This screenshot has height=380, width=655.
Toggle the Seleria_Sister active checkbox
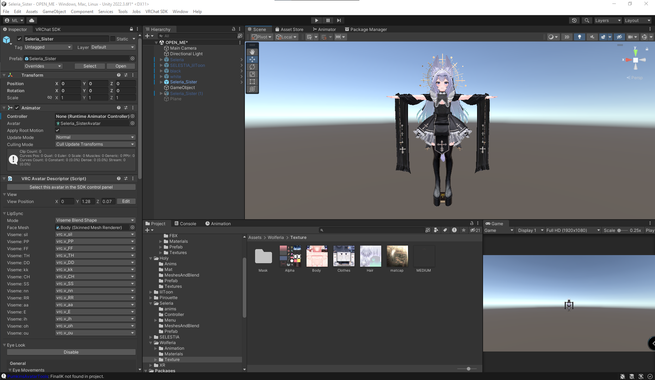[x=19, y=39]
